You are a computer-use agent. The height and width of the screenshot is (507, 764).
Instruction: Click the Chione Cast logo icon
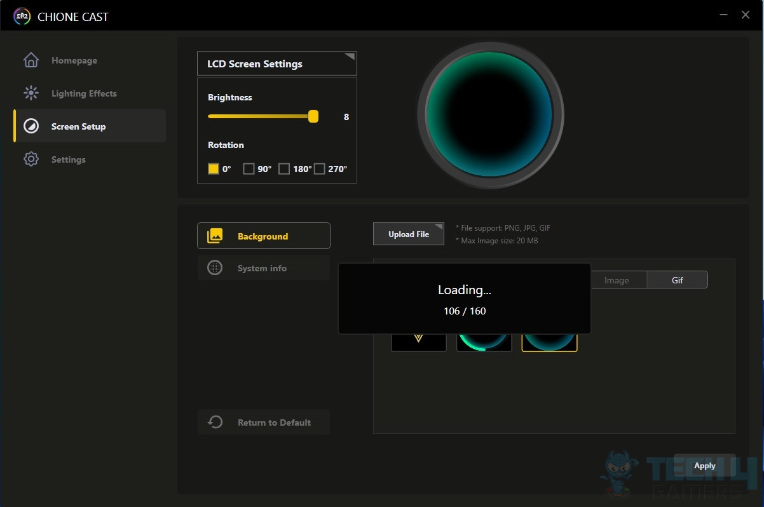click(22, 16)
